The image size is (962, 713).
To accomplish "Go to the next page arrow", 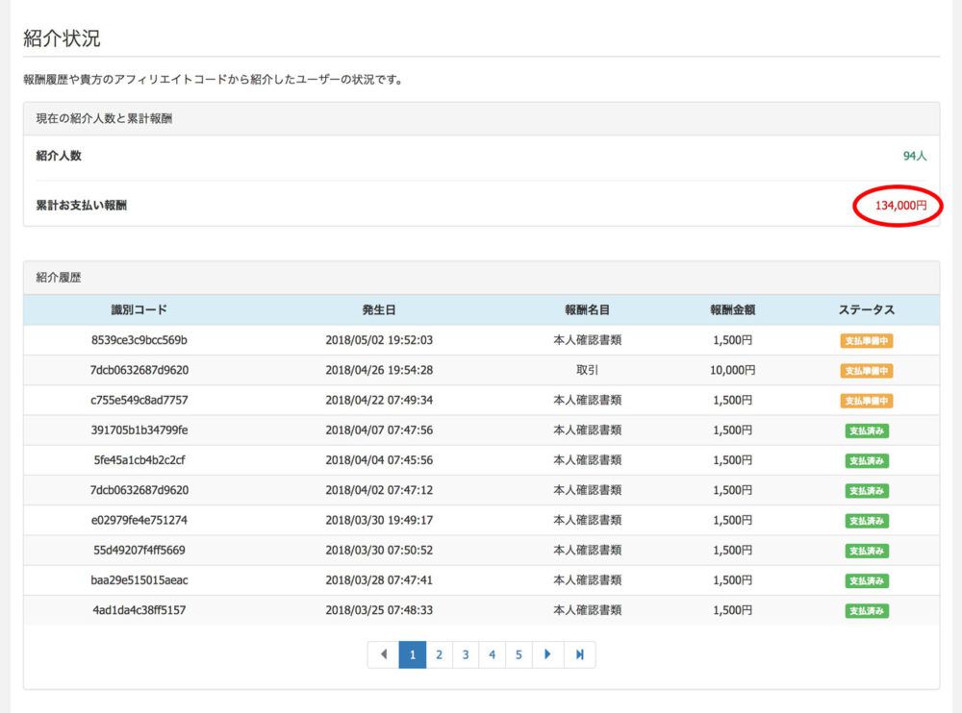I will pyautogui.click(x=547, y=654).
